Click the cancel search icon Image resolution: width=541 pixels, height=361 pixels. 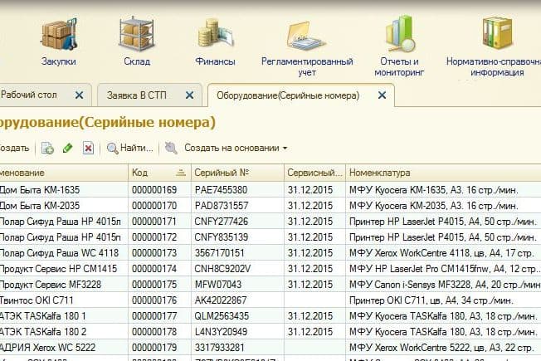(171, 148)
